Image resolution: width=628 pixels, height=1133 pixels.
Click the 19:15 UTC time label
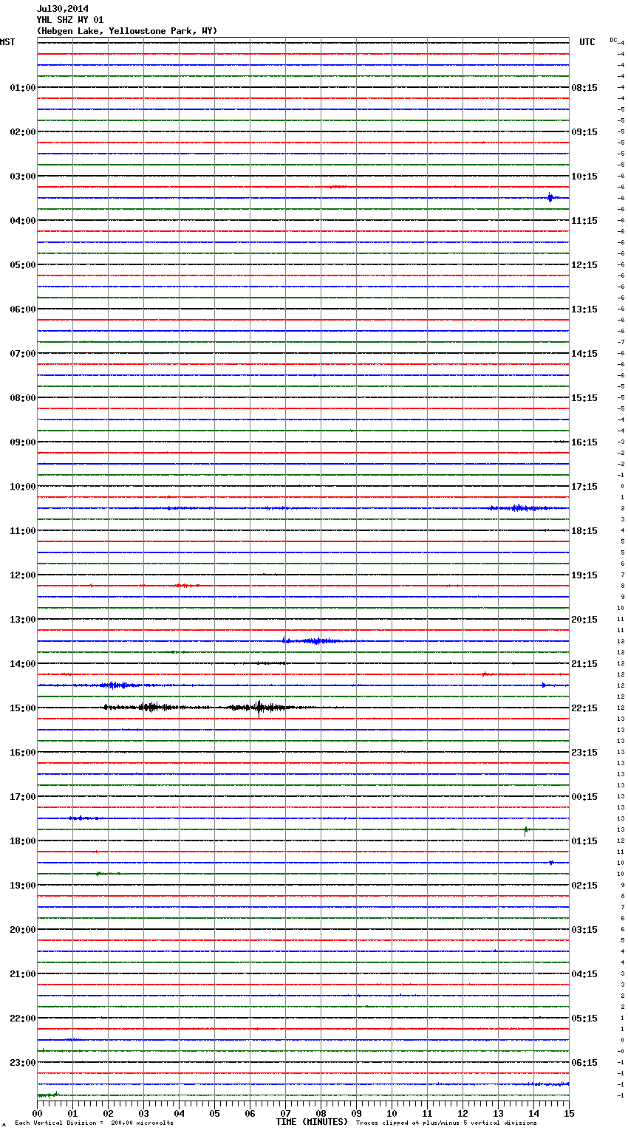tap(584, 575)
